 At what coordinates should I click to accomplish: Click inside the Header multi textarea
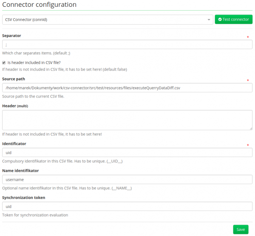pos(127,120)
